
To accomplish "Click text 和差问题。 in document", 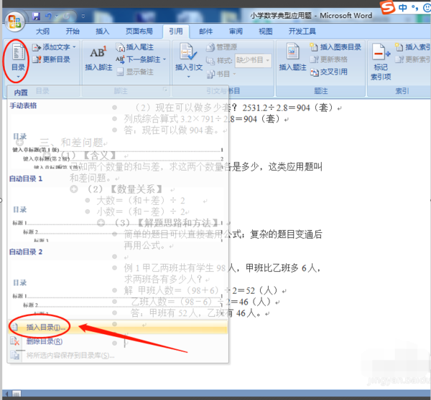I will (91, 178).
